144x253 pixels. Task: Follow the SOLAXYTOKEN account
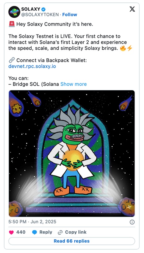tap(70, 15)
